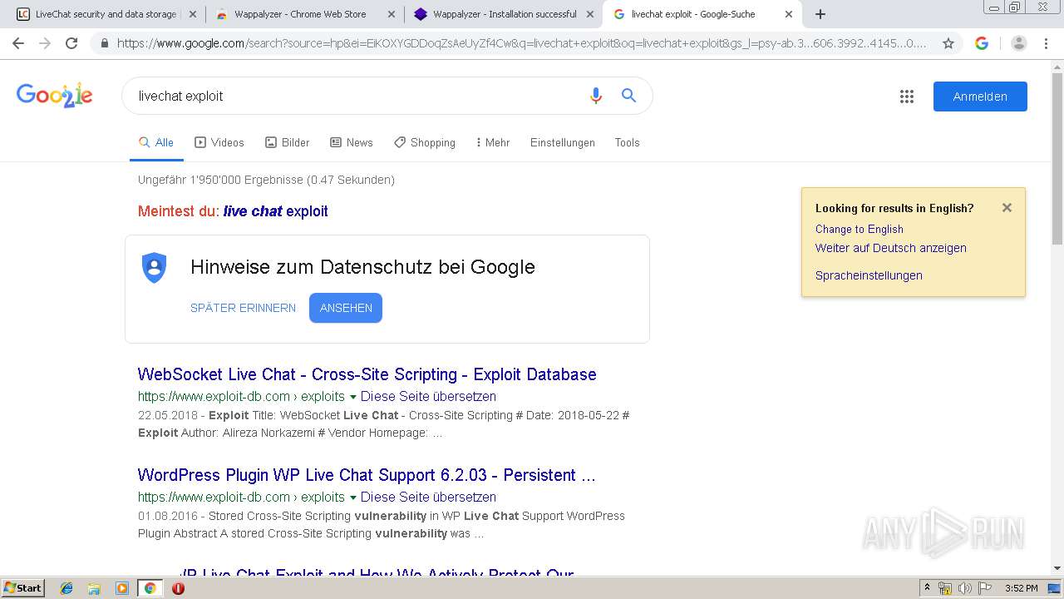Choose SPÄTER ERINNERN
The image size is (1064, 599).
click(243, 308)
